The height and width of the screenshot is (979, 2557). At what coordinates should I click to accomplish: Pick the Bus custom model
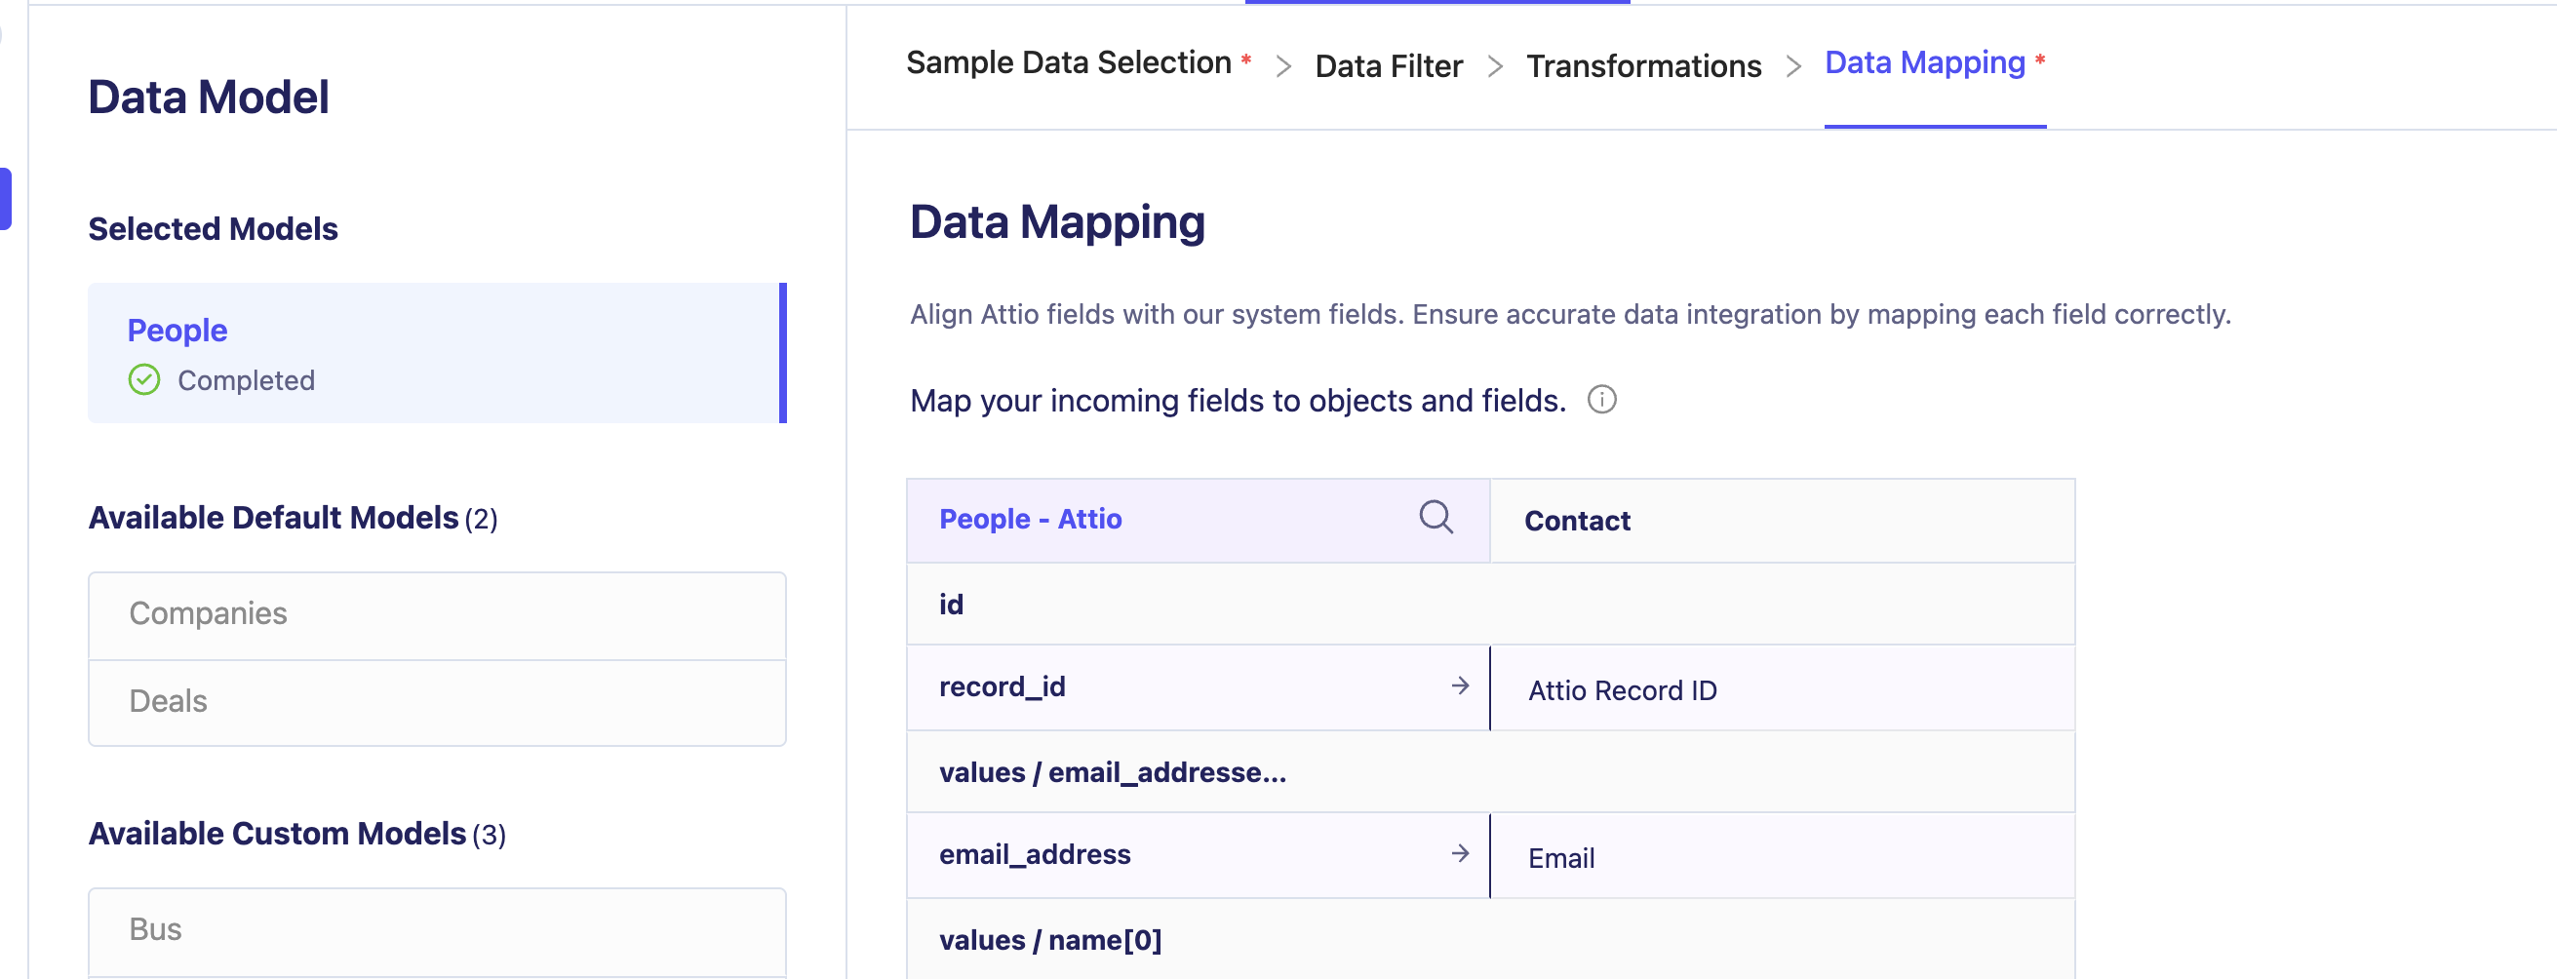[x=437, y=930]
